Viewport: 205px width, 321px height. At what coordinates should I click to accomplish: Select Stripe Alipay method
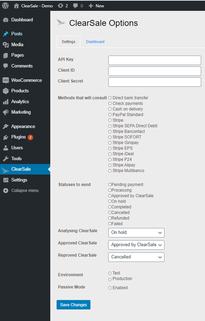[110, 165]
